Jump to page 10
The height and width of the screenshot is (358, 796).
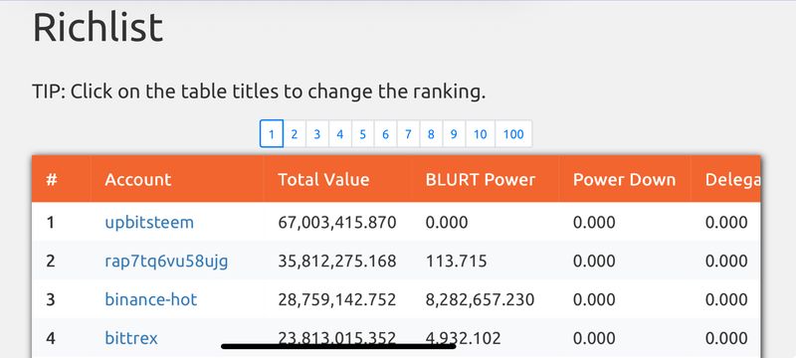click(x=481, y=134)
